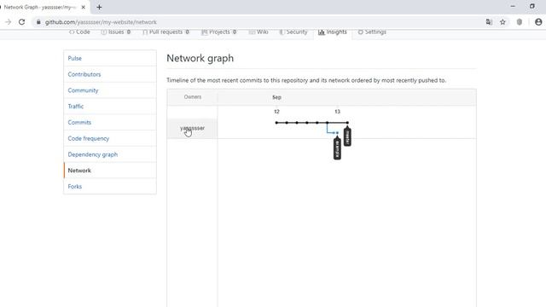Click the Network graph heading
546x307 pixels.
pyautogui.click(x=200, y=58)
